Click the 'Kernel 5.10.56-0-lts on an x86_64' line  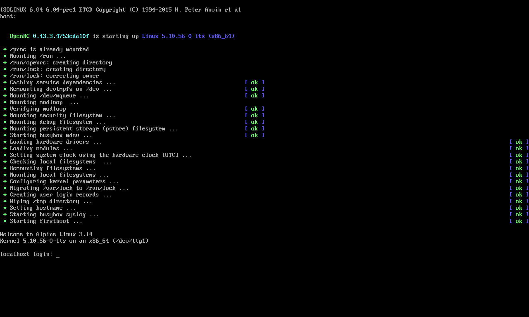(74, 241)
